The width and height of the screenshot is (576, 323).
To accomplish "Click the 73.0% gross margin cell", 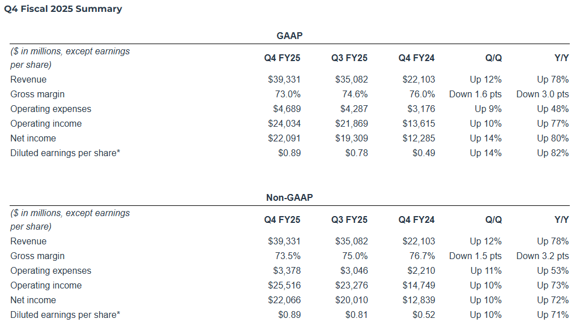I will click(x=288, y=94).
